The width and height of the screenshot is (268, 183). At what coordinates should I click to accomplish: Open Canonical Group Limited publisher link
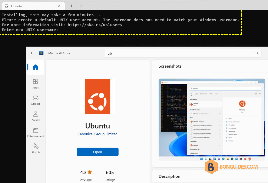(x=97, y=134)
